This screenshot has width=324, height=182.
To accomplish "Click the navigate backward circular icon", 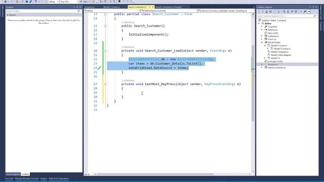I will pyautogui.click(x=6, y=2).
